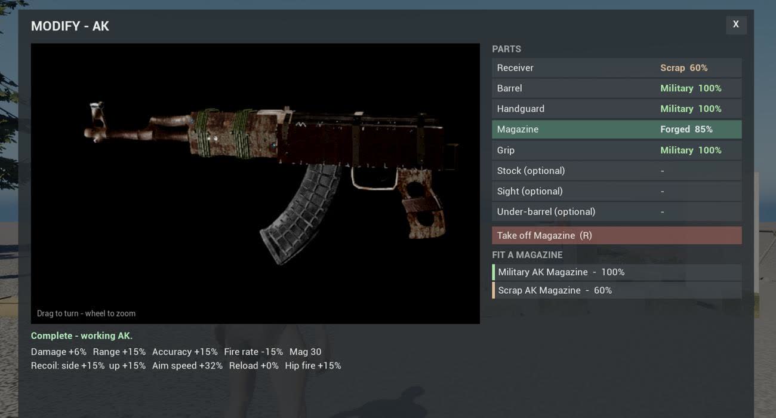
Task: Click the Take off Magazine button
Action: click(x=617, y=235)
